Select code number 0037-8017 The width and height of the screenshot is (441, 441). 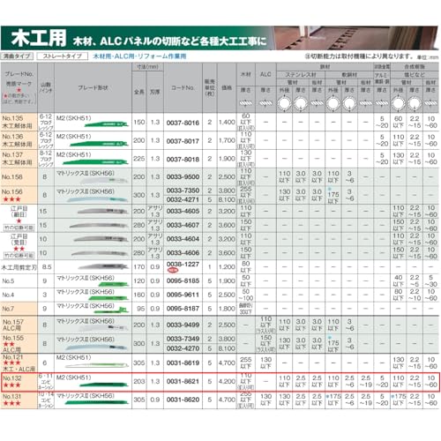(x=183, y=141)
